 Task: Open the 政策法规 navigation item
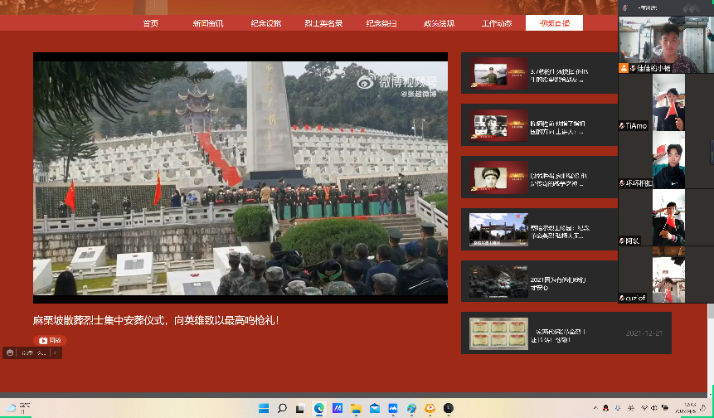tap(439, 23)
